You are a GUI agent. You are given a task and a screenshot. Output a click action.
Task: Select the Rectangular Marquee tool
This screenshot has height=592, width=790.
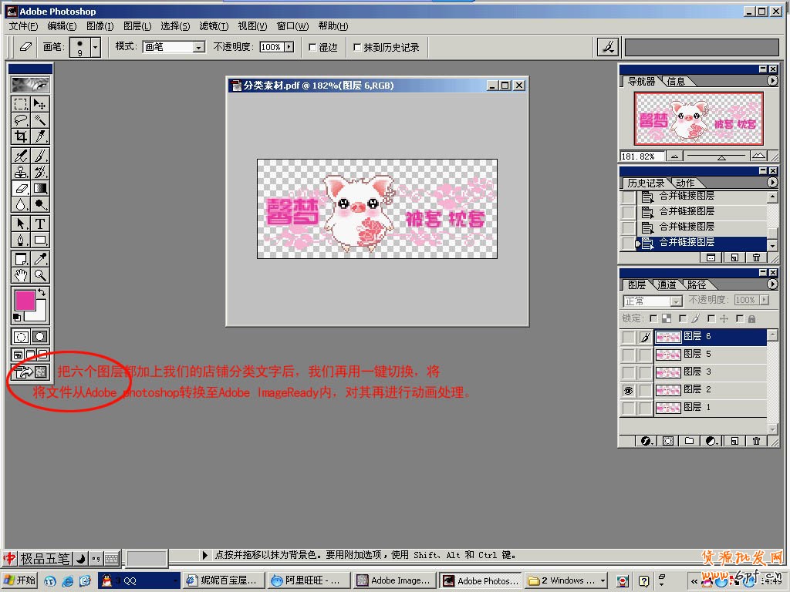pos(21,104)
